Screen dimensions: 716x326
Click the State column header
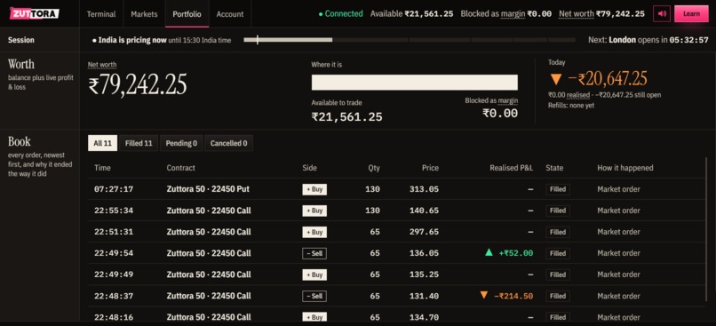tap(554, 168)
